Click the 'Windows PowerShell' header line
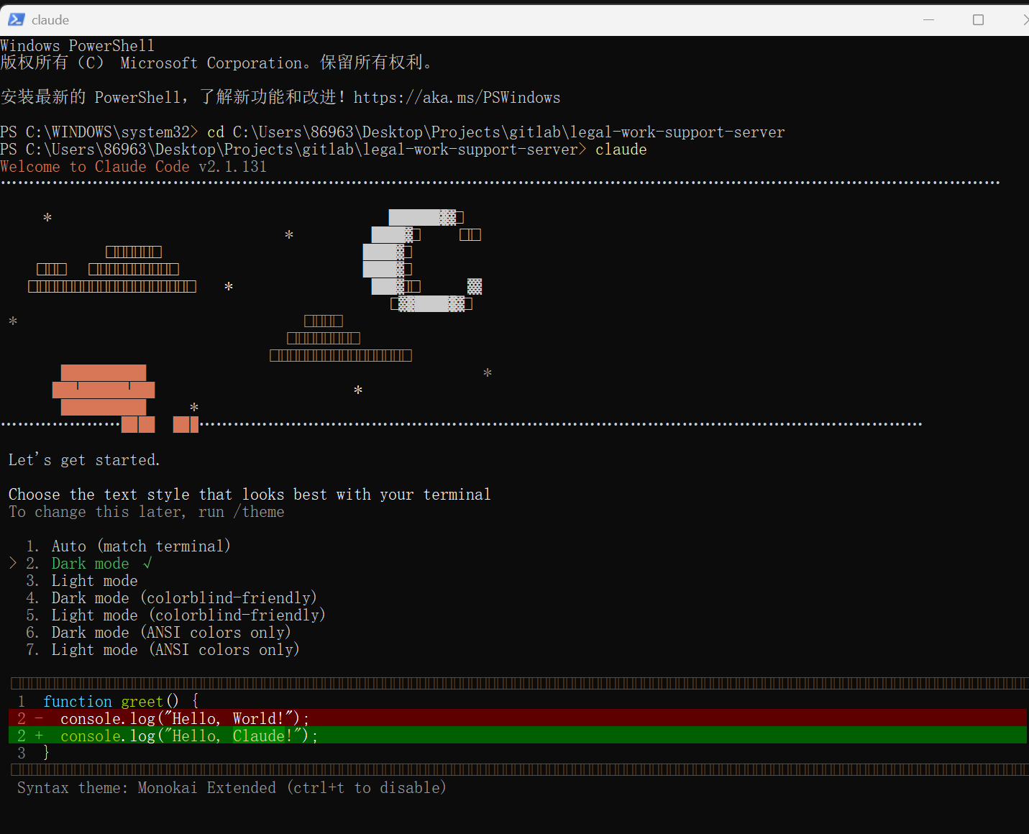 [x=78, y=46]
